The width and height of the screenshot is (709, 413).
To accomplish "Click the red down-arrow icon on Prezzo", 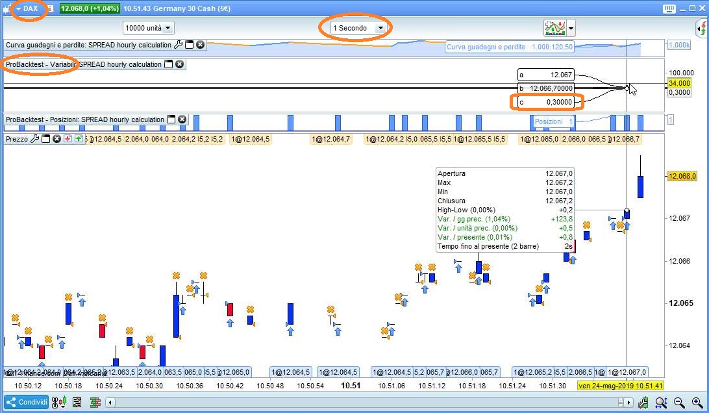I will pos(68,139).
